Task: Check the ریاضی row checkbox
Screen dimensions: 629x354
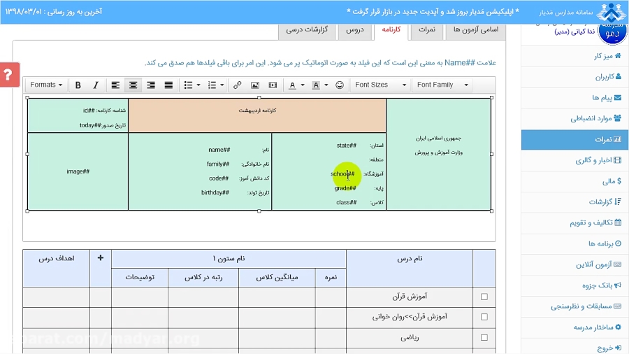Action: point(484,337)
